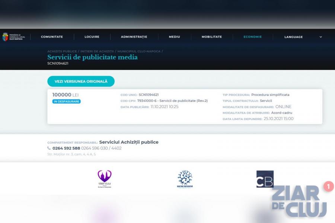The width and height of the screenshot is (335, 223).
Task: Open the Language selector menu
Action: coord(293,37)
